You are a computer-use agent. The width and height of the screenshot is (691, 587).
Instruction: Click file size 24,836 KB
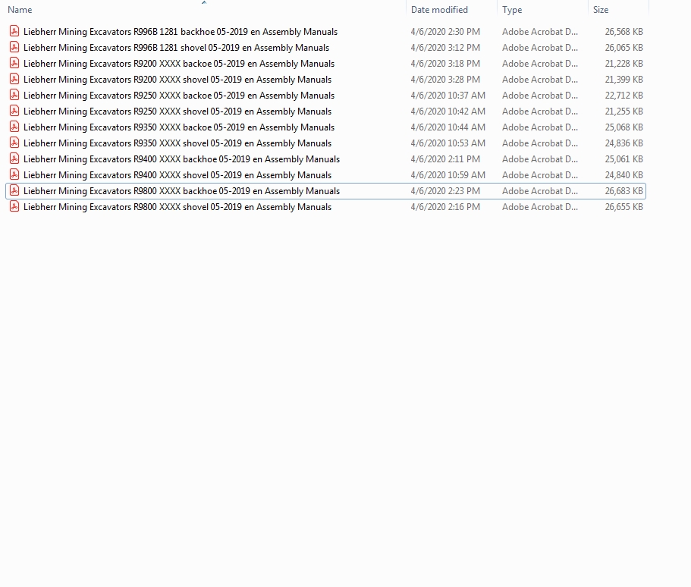tap(623, 143)
